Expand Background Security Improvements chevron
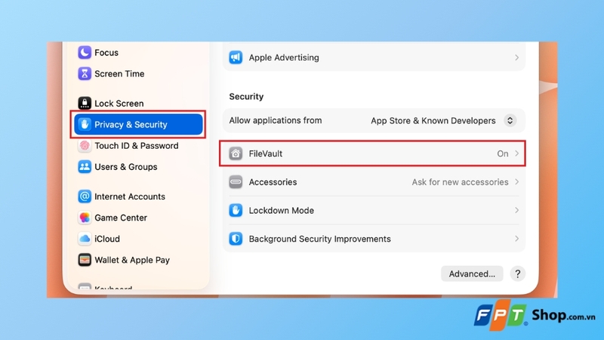Screen dimensions: 604x340 point(516,239)
